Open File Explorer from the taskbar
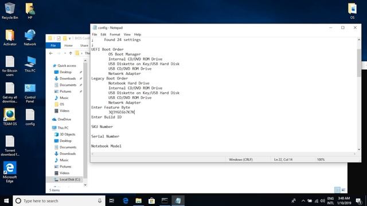Screen dimensions: 367x206 (x=139, y=201)
